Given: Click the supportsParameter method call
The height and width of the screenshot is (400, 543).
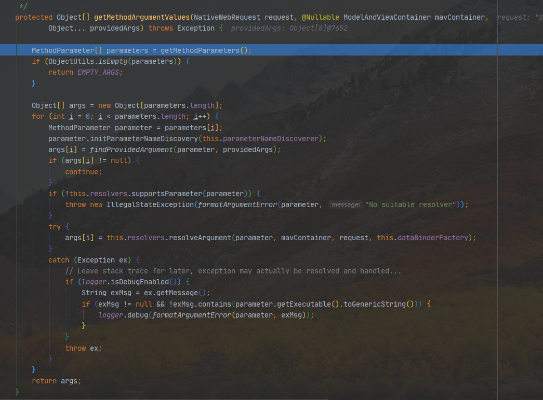Looking at the screenshot, I should pos(167,194).
